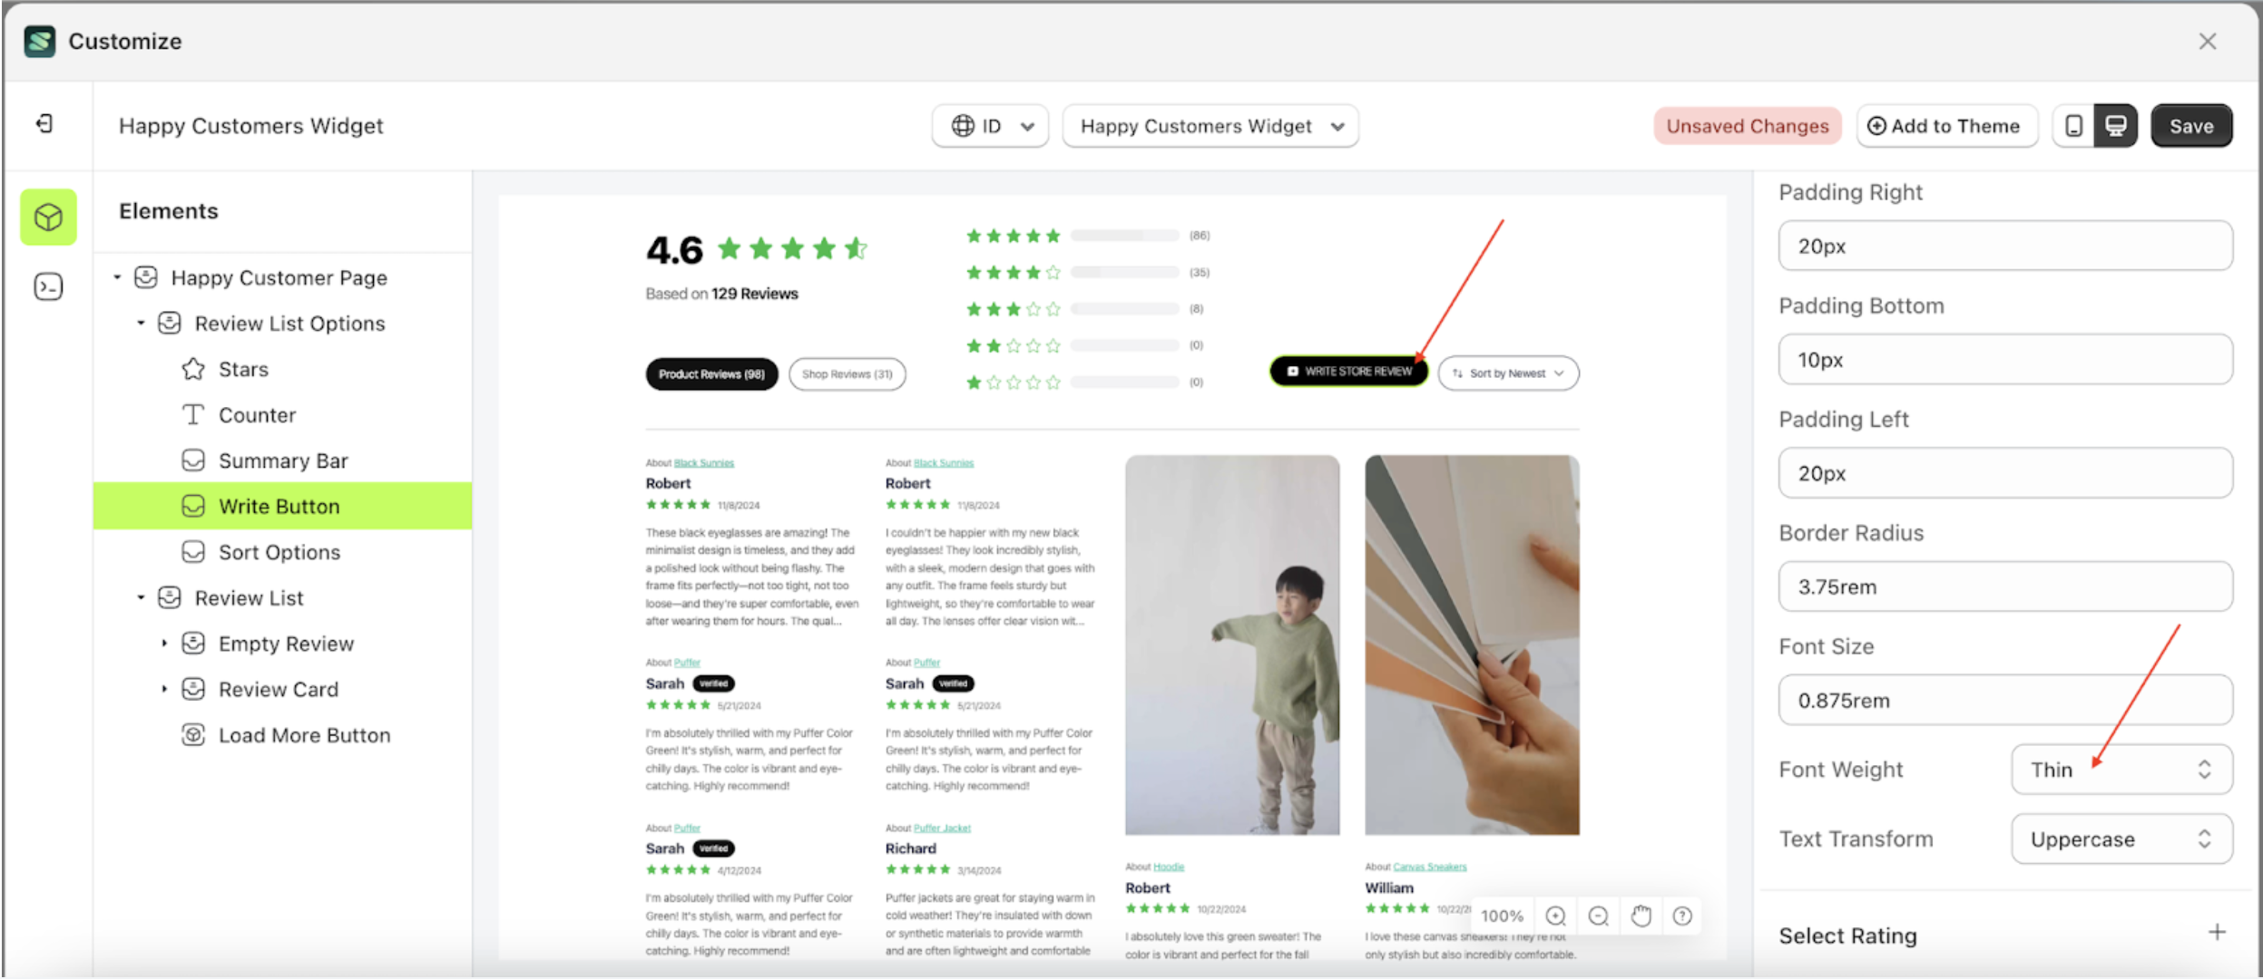Switch to the Shop Reviews (31) tab

tap(847, 373)
